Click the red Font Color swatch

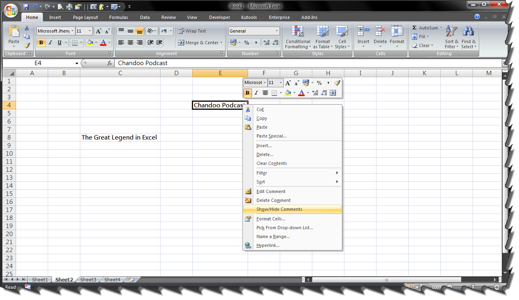[x=301, y=95]
